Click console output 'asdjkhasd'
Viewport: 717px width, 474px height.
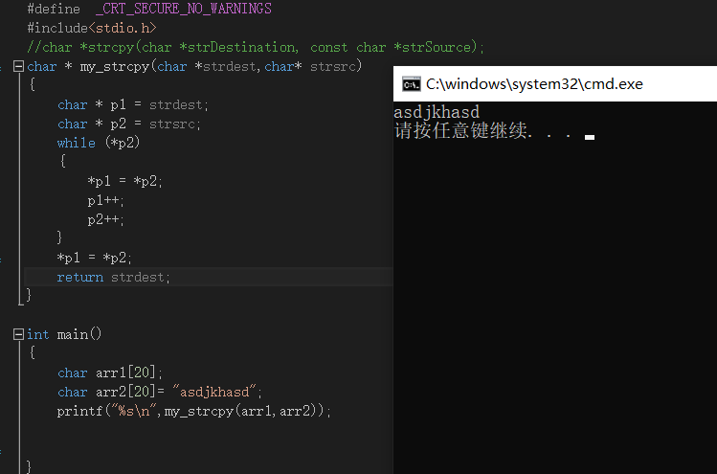pyautogui.click(x=437, y=113)
